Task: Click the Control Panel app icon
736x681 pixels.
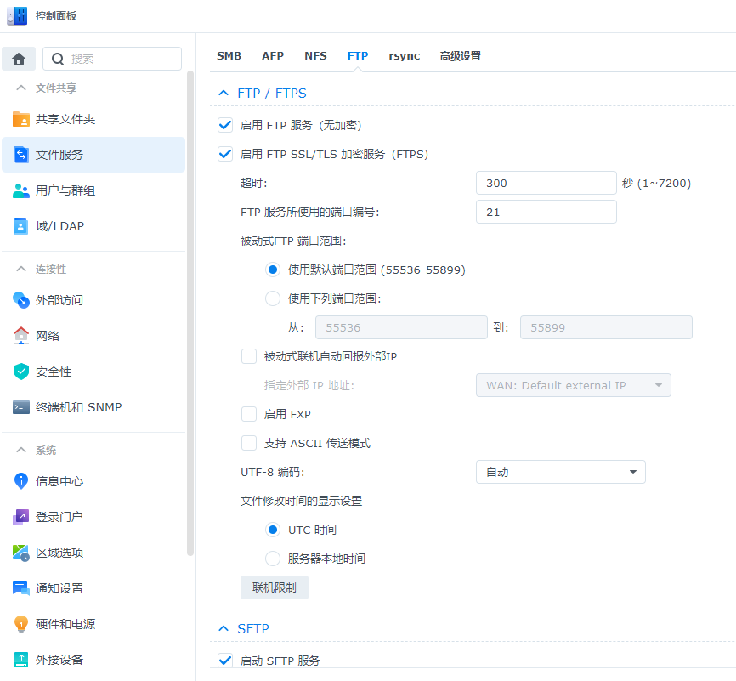Action: pyautogui.click(x=17, y=15)
